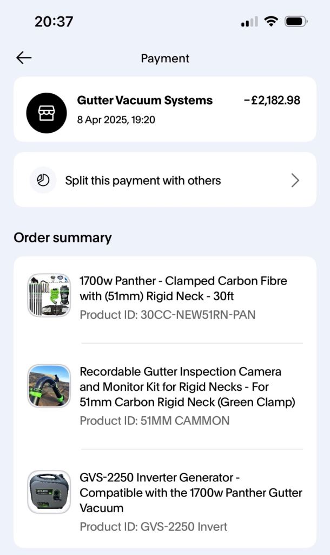Open the Gutter Inspection Camera thumbnail
Screen dimensions: 330x555
pyautogui.click(x=49, y=386)
